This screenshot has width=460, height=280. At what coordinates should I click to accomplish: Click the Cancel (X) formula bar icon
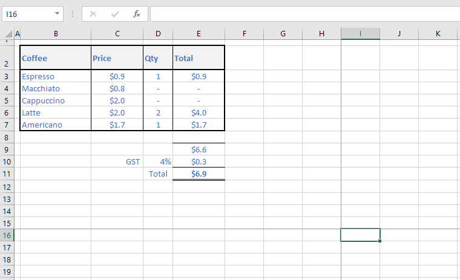[93, 14]
